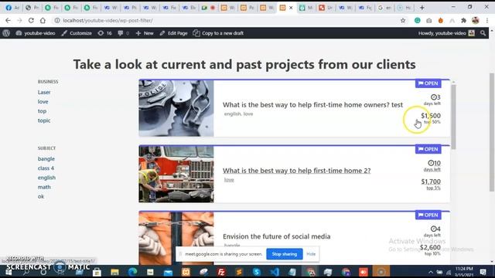Open fire truck project thumbnail
495x278 pixels.
176,174
